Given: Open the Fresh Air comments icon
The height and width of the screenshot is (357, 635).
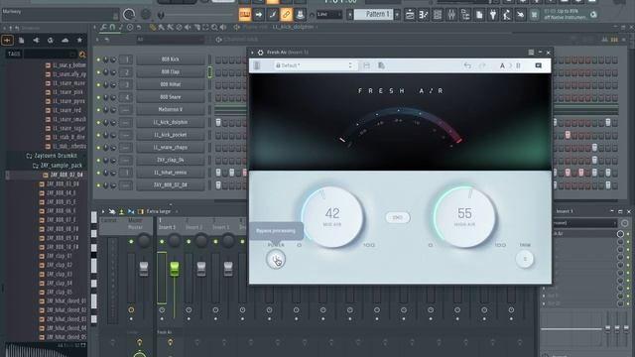Looking at the screenshot, I should click(538, 65).
